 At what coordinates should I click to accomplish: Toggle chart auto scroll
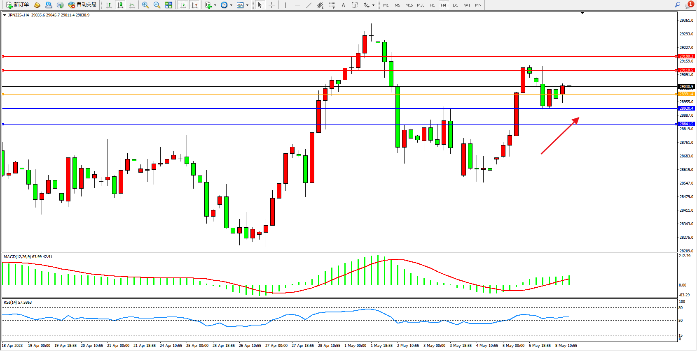tap(183, 5)
